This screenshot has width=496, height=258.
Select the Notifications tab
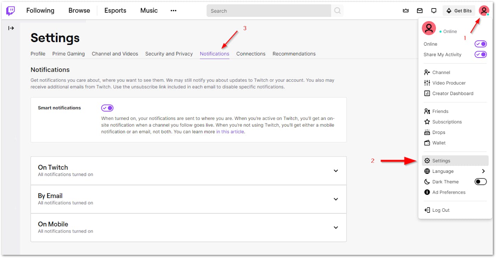[x=214, y=54]
